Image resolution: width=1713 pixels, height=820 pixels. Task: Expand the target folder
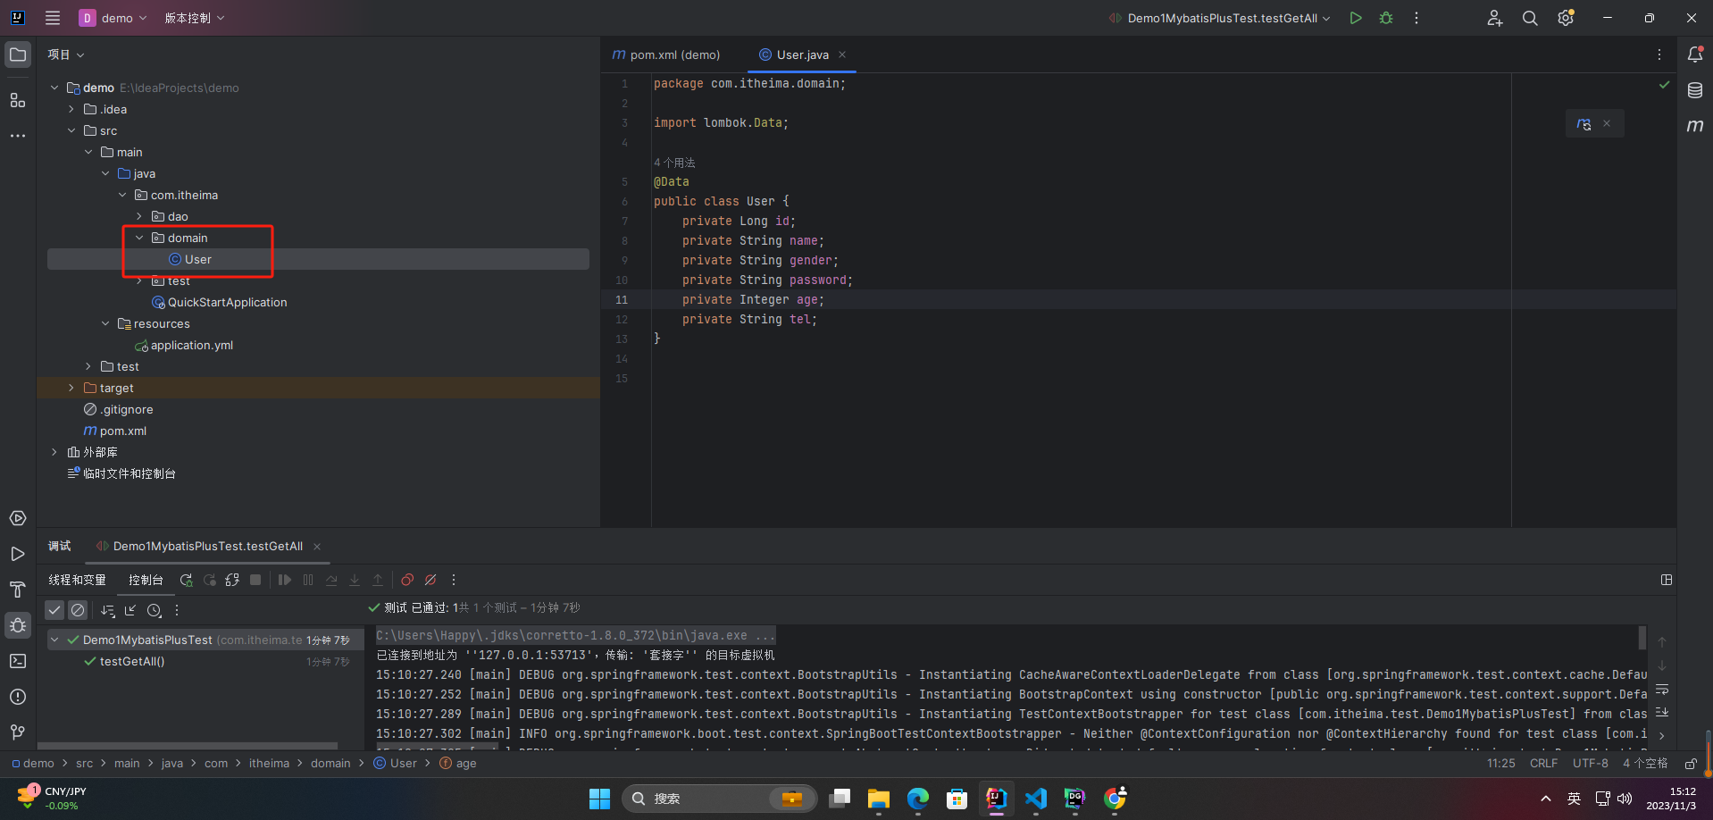pos(71,388)
